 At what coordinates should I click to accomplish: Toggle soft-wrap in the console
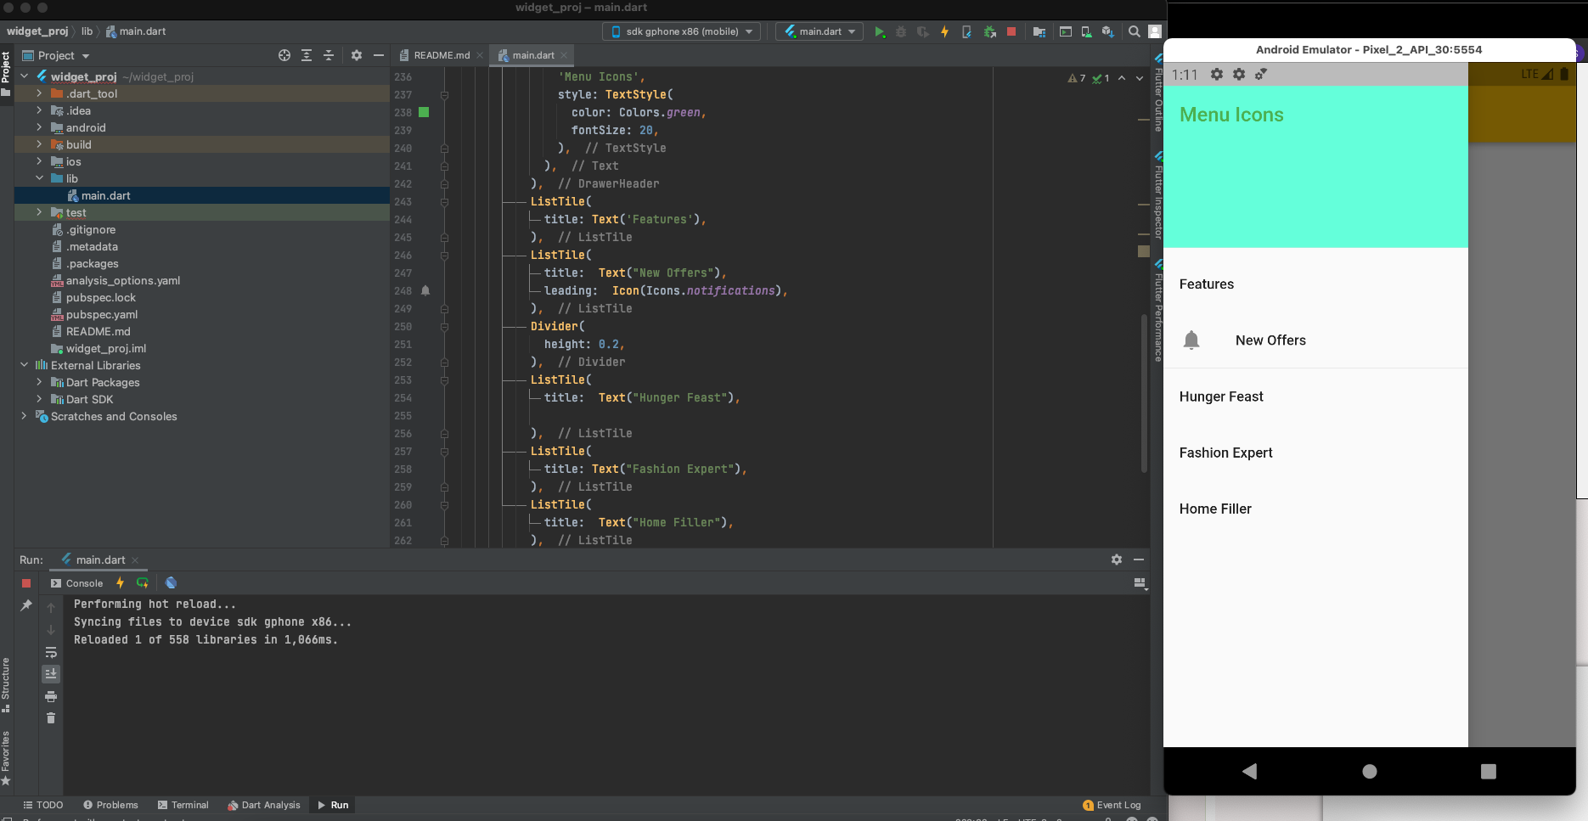tap(51, 652)
